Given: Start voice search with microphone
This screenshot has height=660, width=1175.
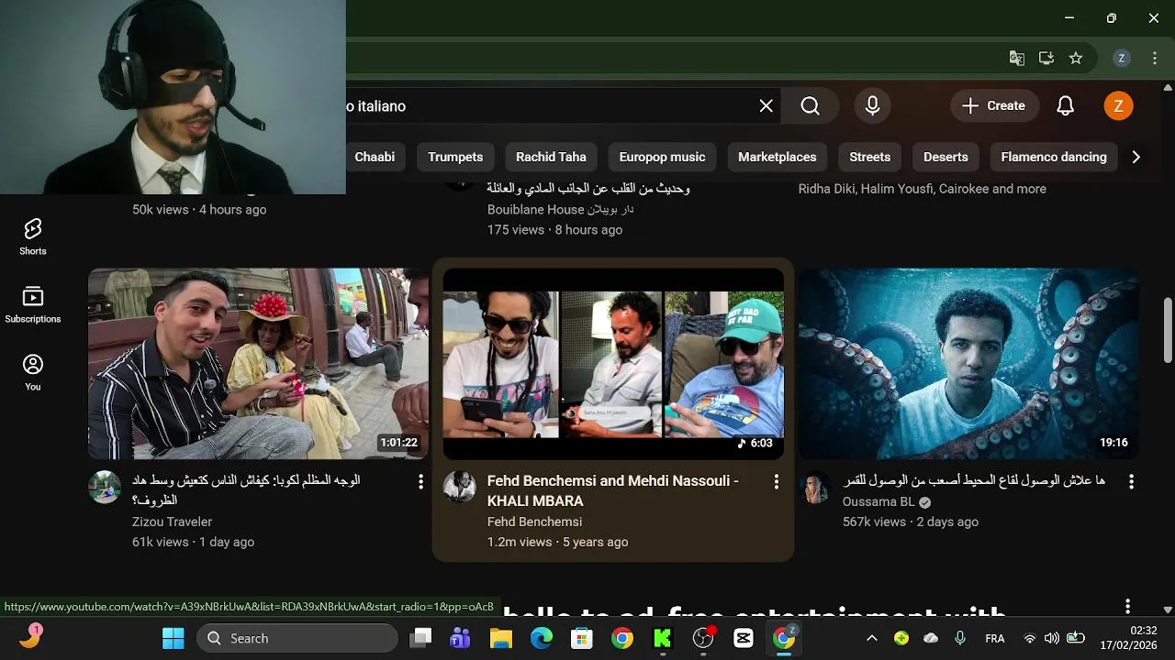Looking at the screenshot, I should pos(873,106).
